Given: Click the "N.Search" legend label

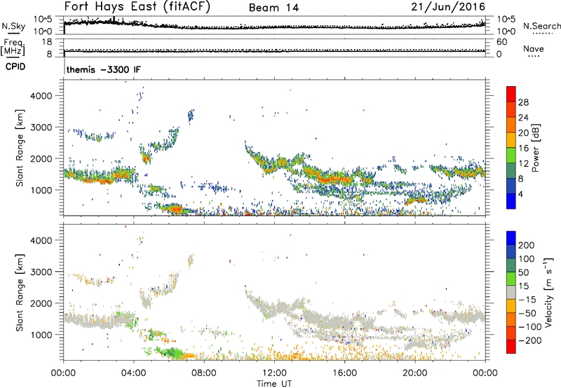Looking at the screenshot, I should point(541,26).
